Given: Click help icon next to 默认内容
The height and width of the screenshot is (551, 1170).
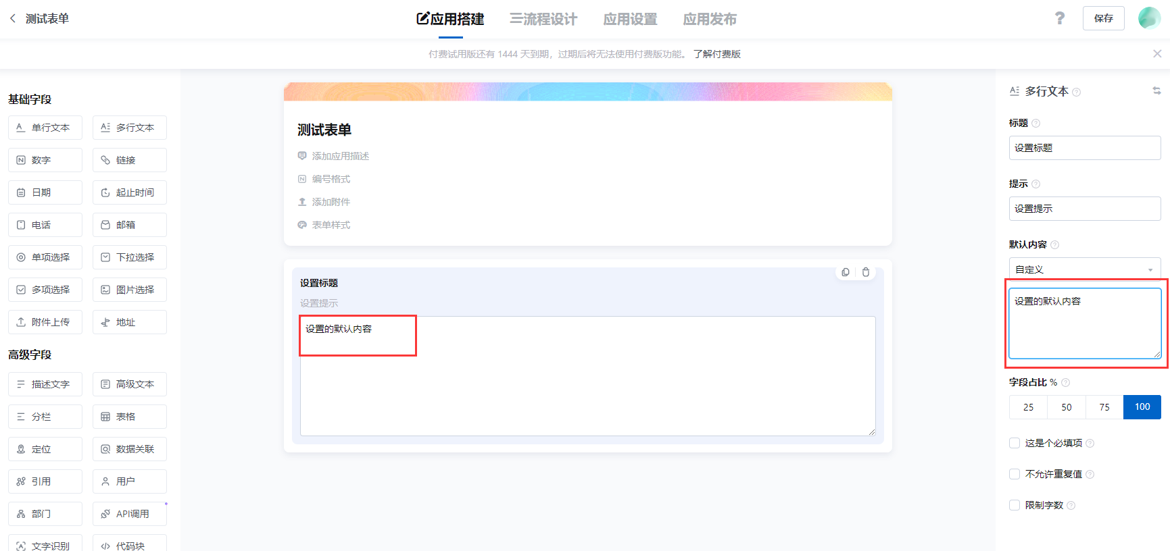Looking at the screenshot, I should pos(1055,244).
